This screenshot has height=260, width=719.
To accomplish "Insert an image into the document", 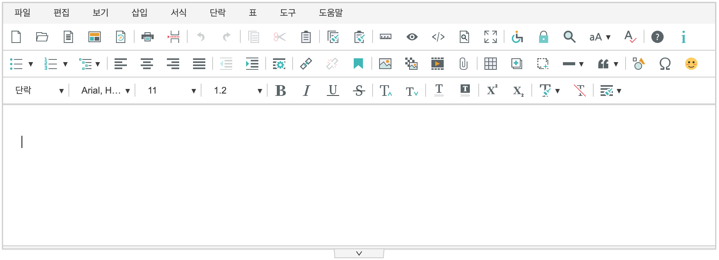I will tap(385, 64).
